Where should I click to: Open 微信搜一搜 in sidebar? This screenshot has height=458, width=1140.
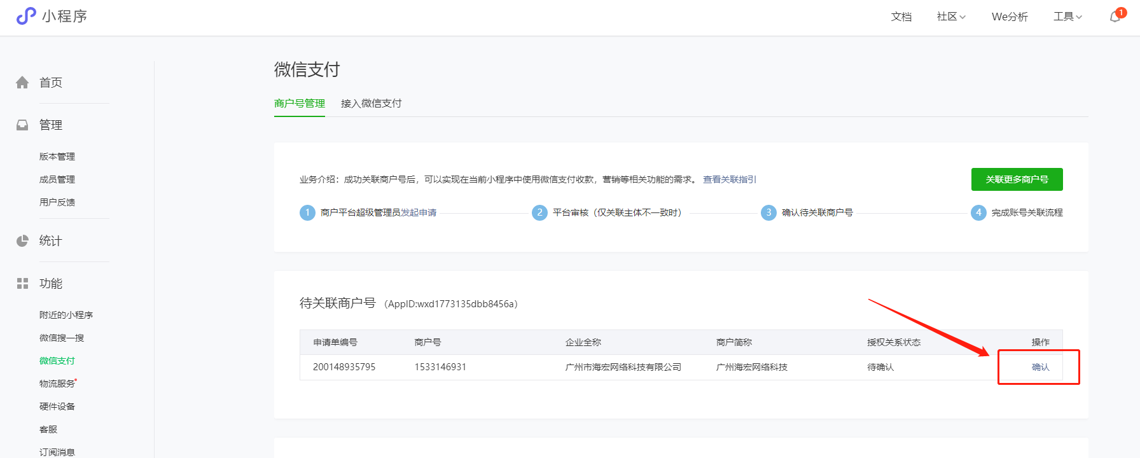tap(62, 338)
